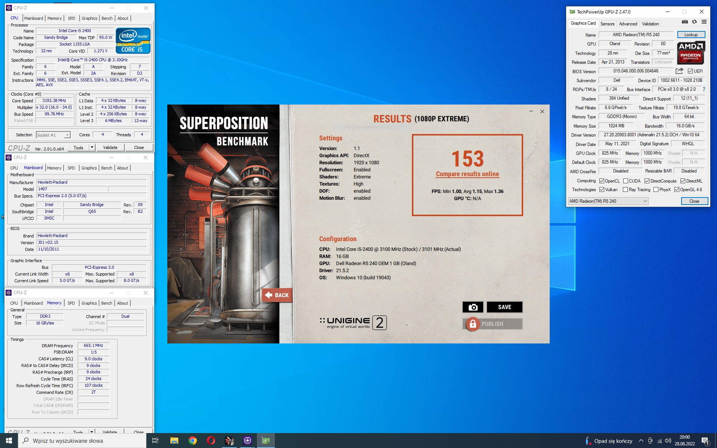This screenshot has width=717, height=448.
Task: Toggle the OpenCL checkbox
Action: (x=602, y=181)
